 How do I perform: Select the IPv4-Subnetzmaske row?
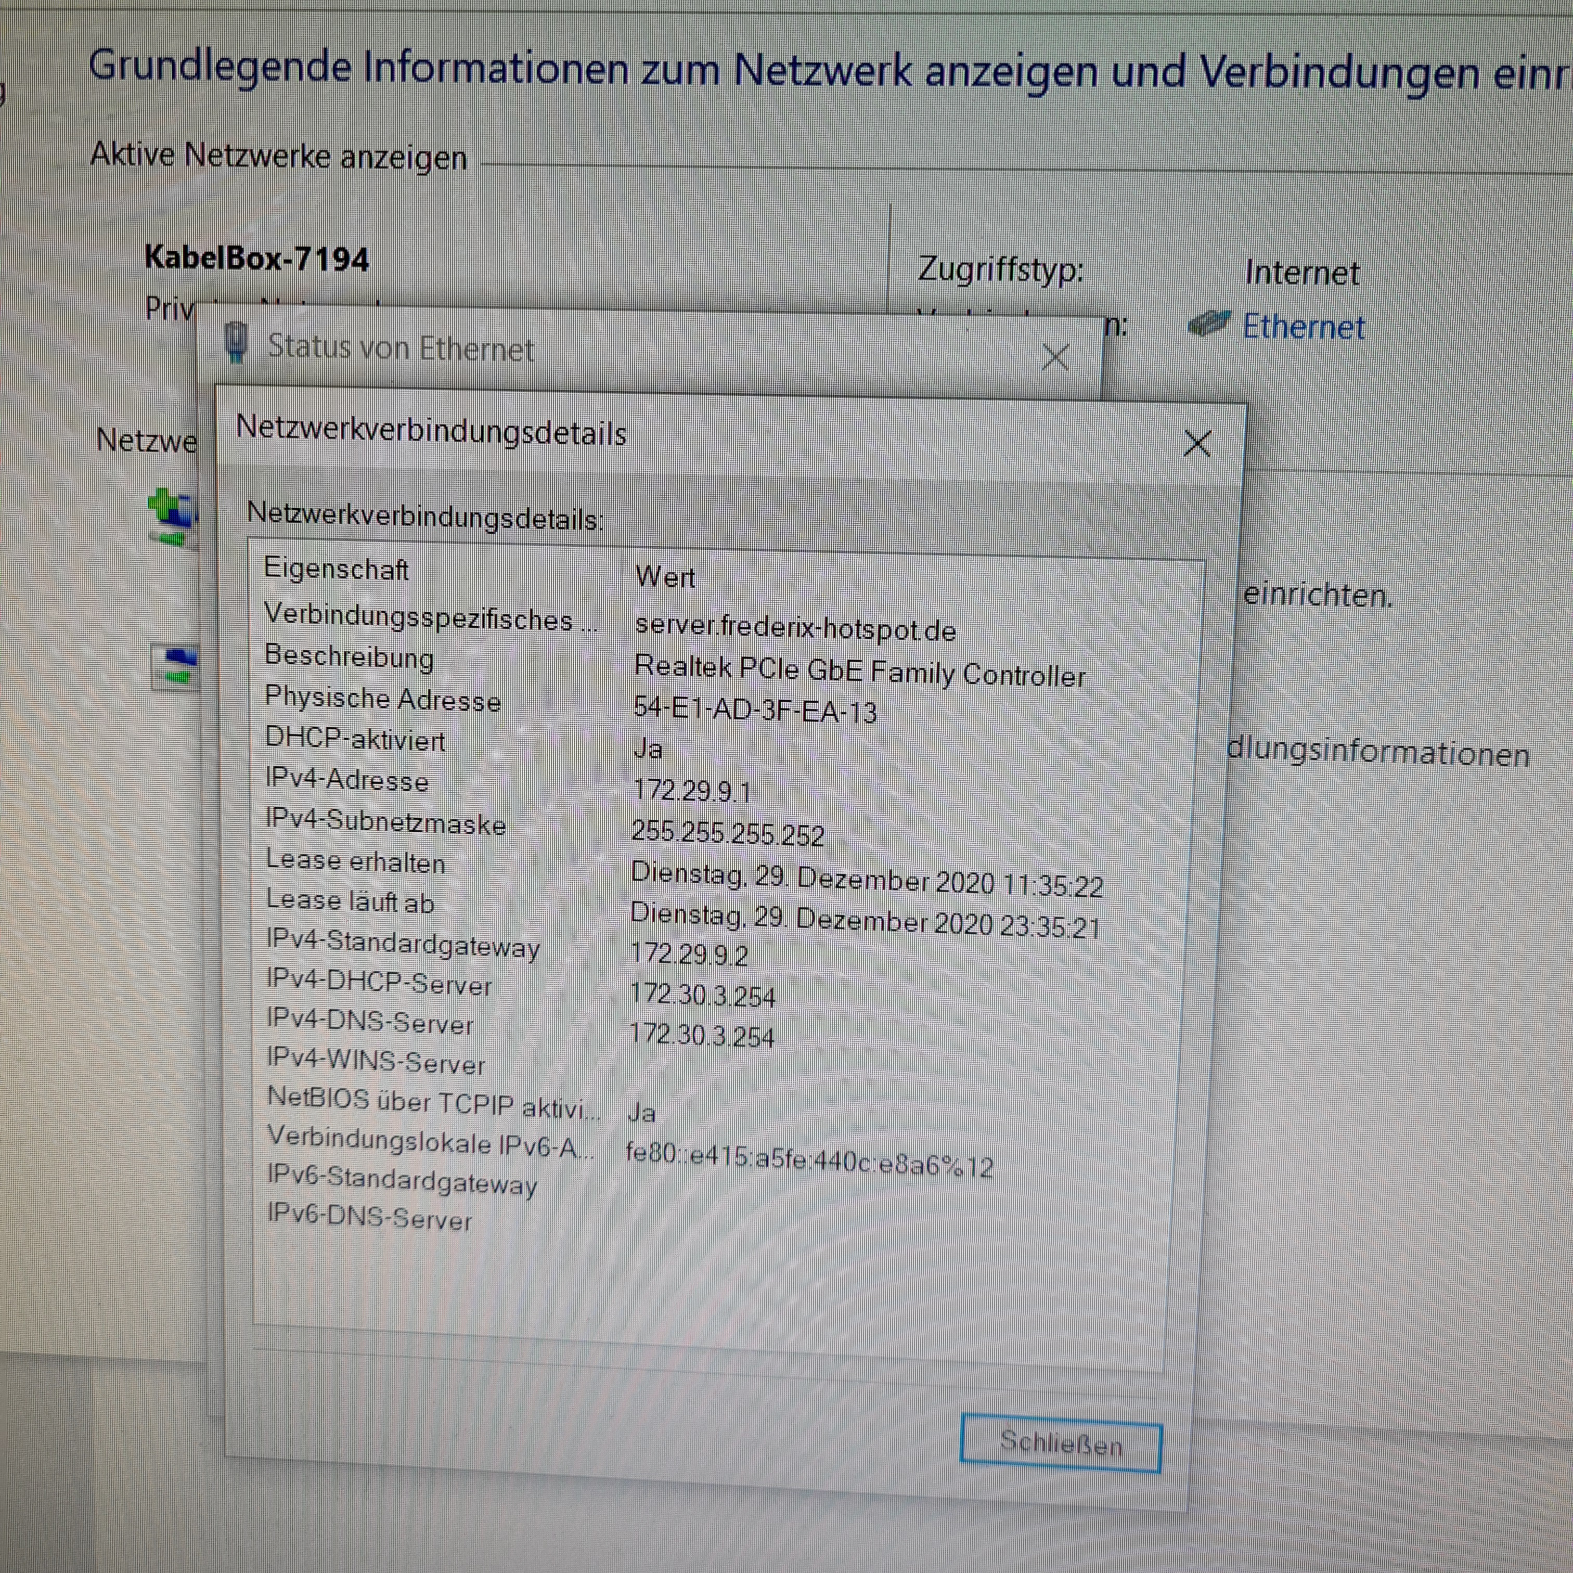(385, 821)
